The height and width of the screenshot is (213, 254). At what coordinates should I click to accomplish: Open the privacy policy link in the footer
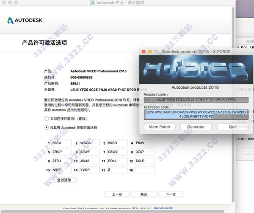[163, 208]
